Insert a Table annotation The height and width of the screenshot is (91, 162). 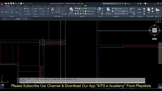tap(64, 14)
